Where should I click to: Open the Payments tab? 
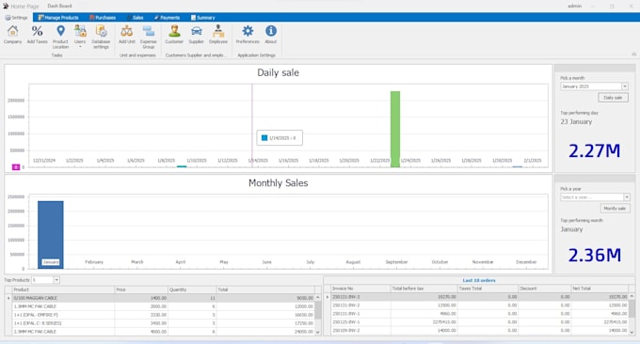click(167, 18)
